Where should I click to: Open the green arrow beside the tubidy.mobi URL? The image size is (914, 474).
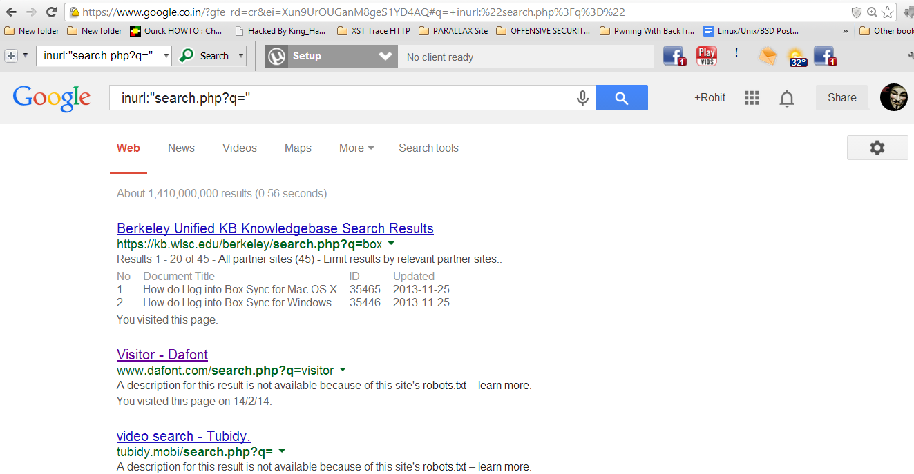click(x=282, y=452)
